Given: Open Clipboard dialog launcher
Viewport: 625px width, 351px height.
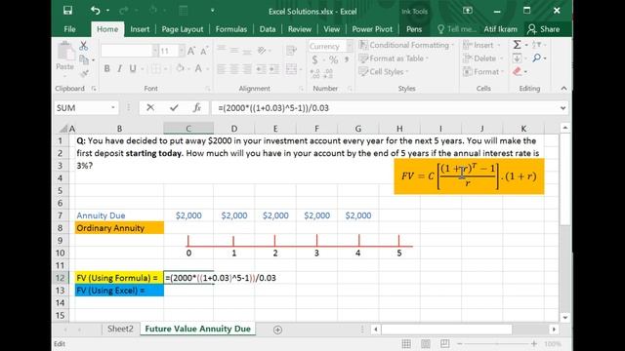Looking at the screenshot, I should [x=94, y=89].
